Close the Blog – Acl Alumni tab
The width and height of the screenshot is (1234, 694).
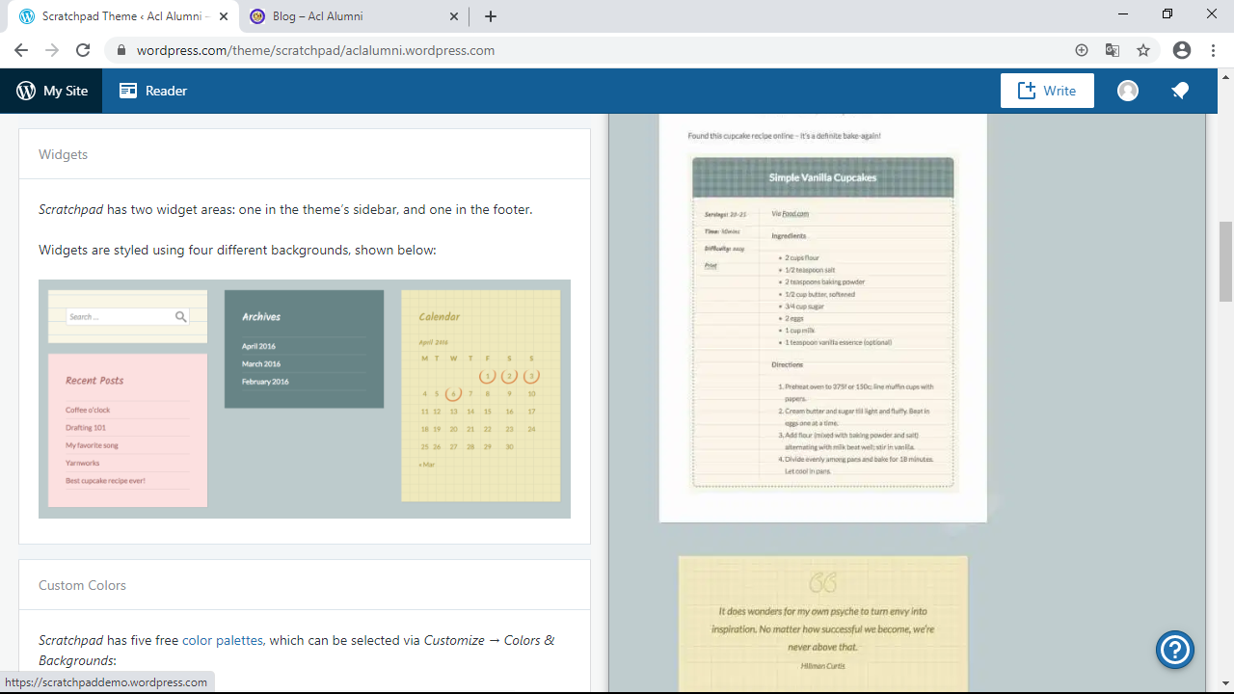pyautogui.click(x=455, y=16)
